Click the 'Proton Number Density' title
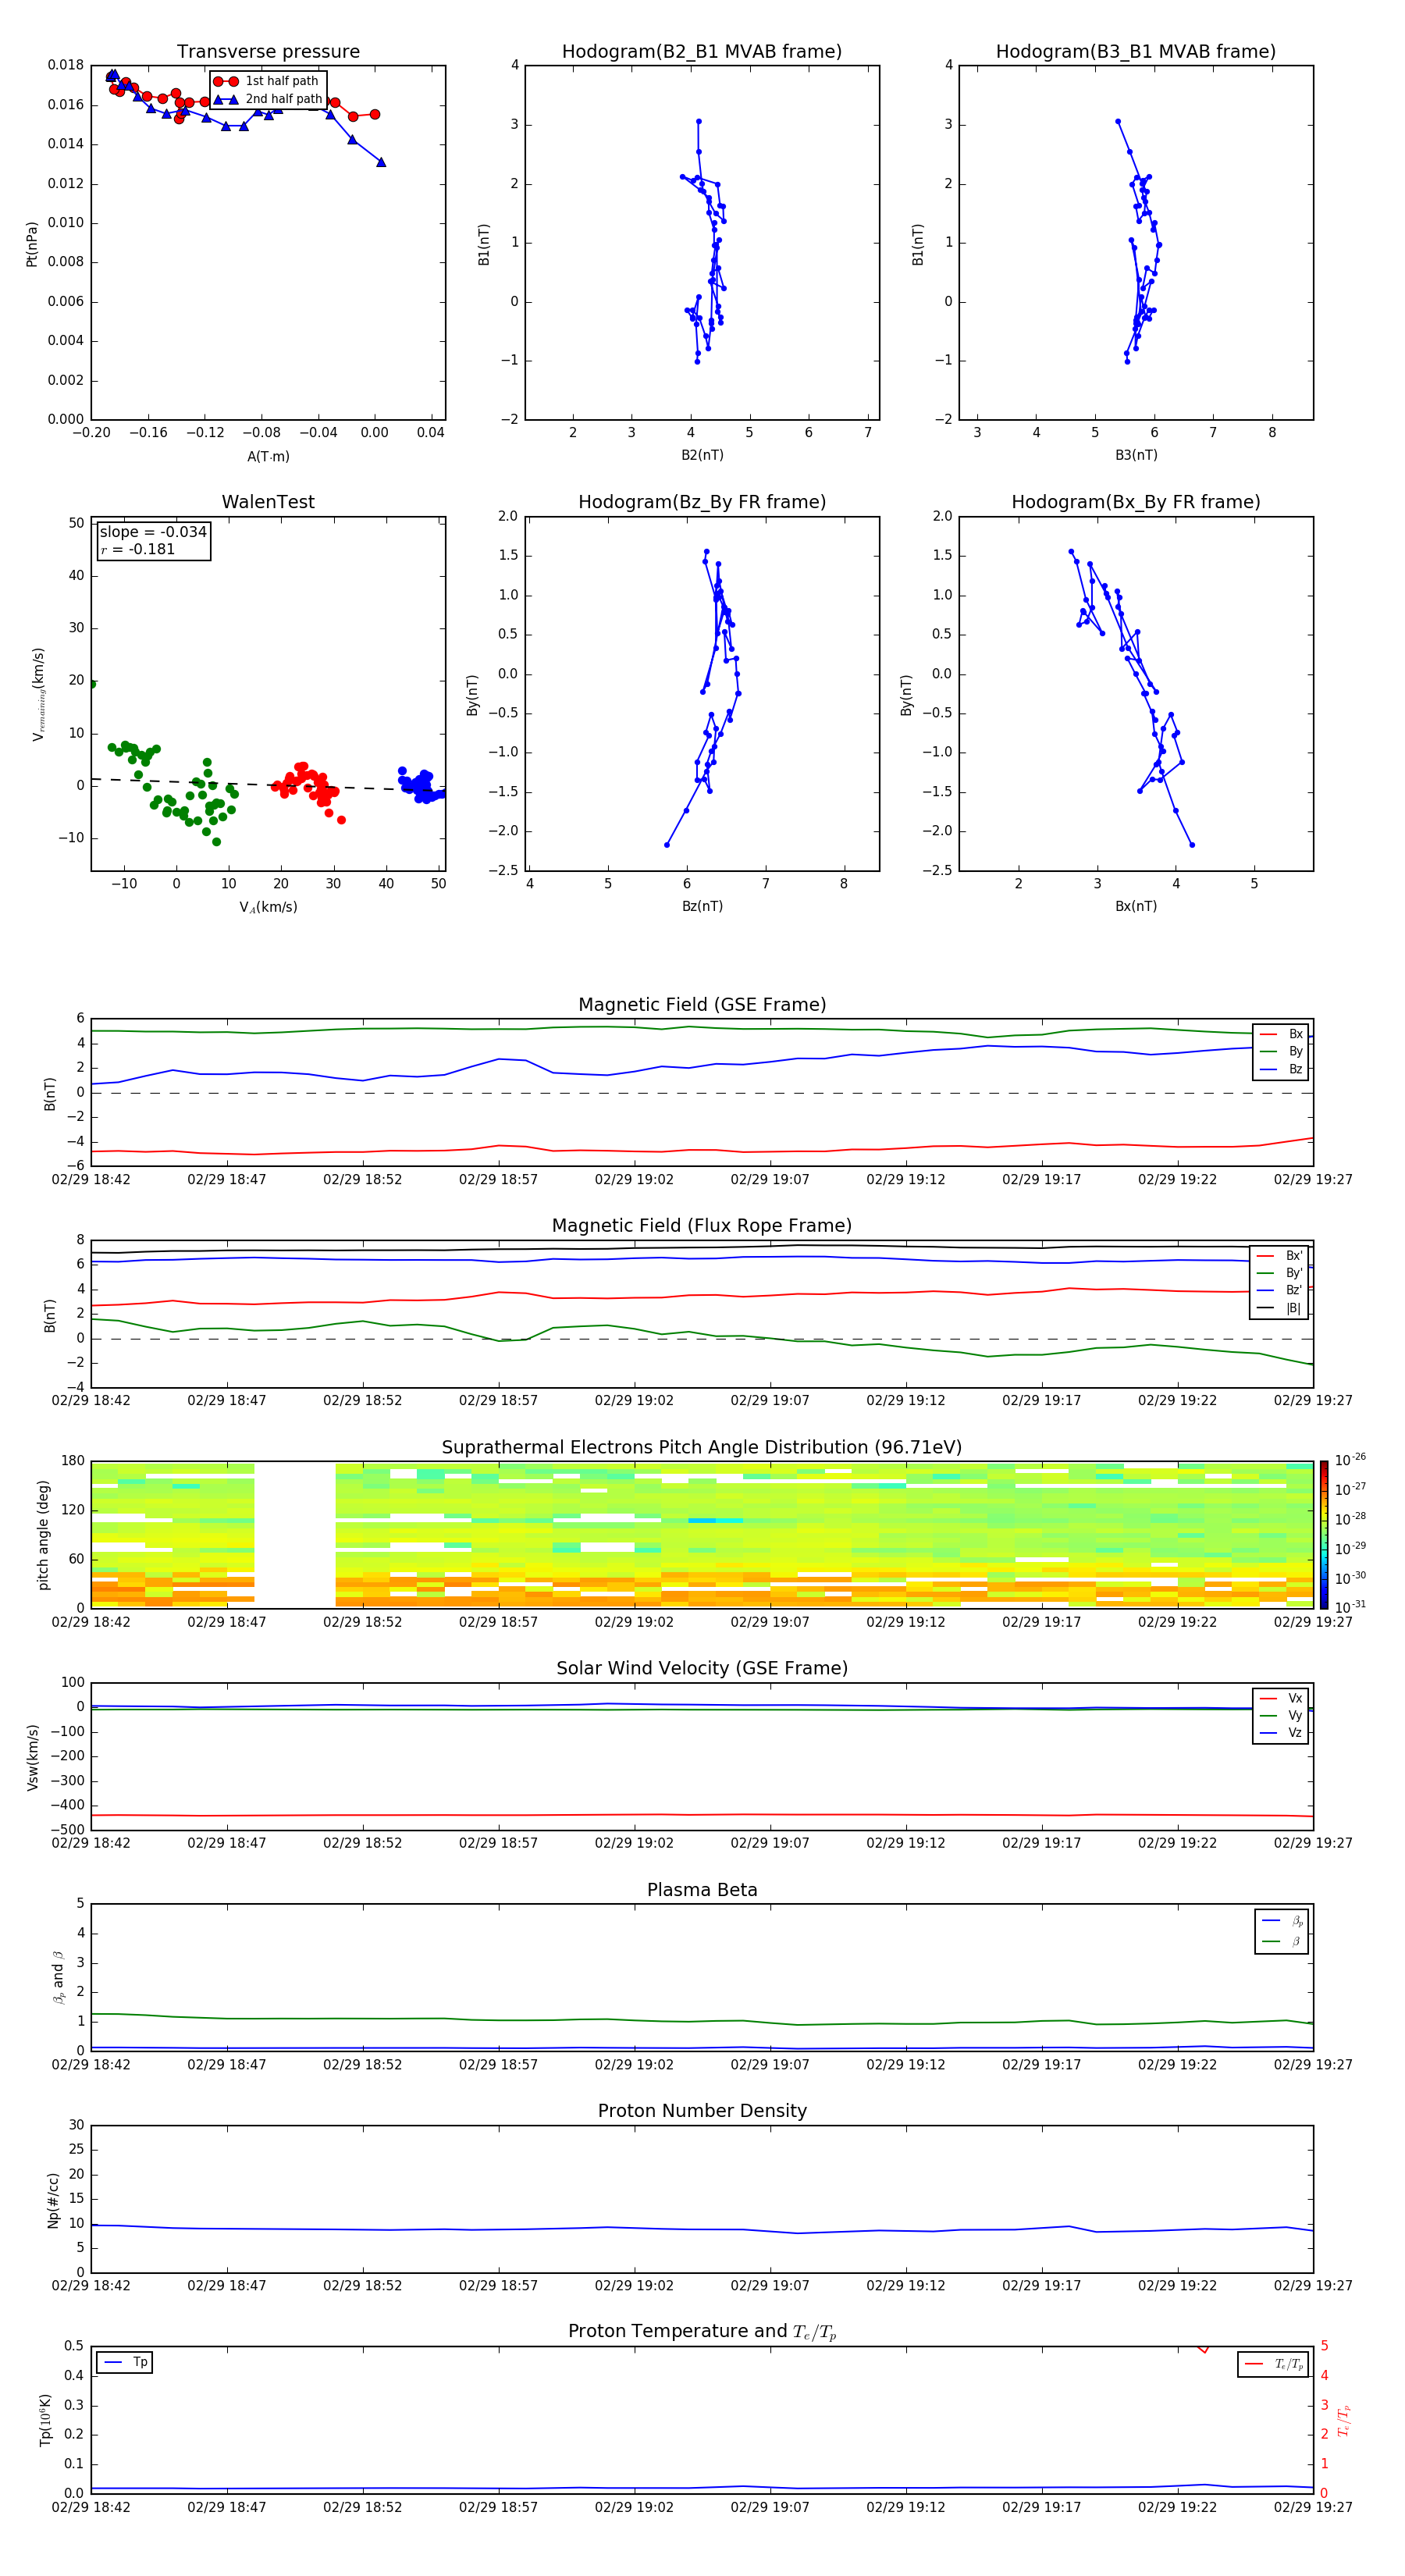 click(702, 2111)
